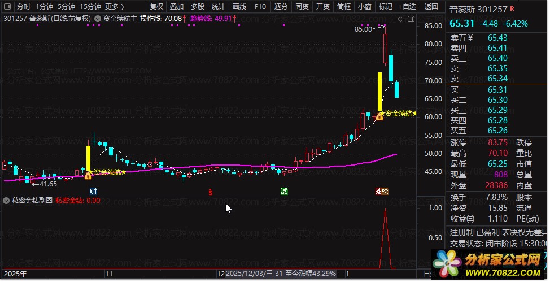Click 标记 mark stock button
This screenshot has width=550, height=282.
[x=386, y=7]
